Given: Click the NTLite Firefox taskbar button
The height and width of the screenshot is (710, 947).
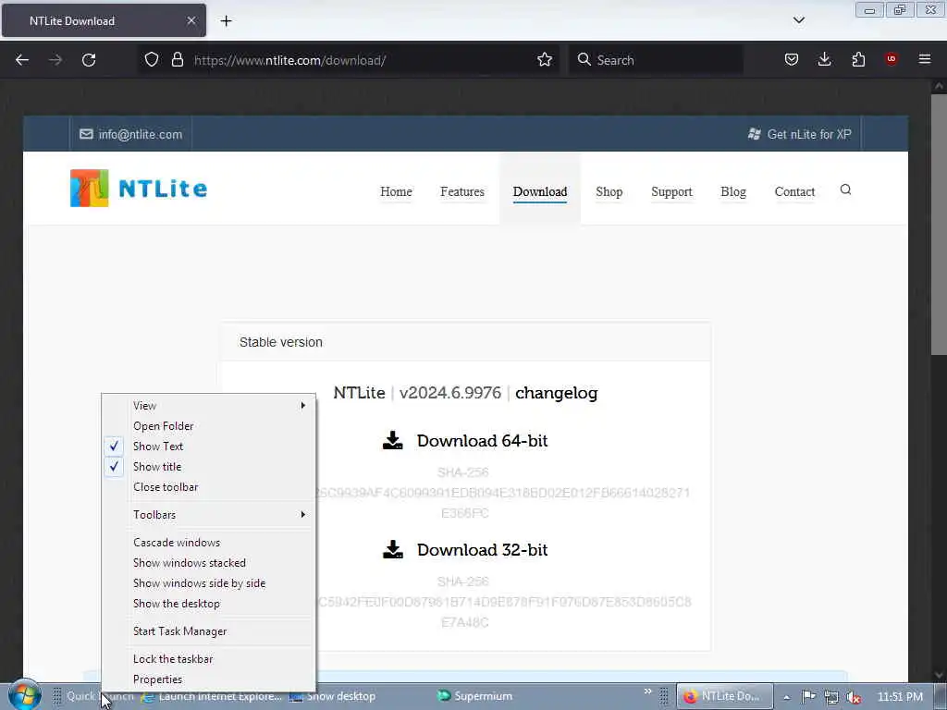Looking at the screenshot, I should point(724,696).
